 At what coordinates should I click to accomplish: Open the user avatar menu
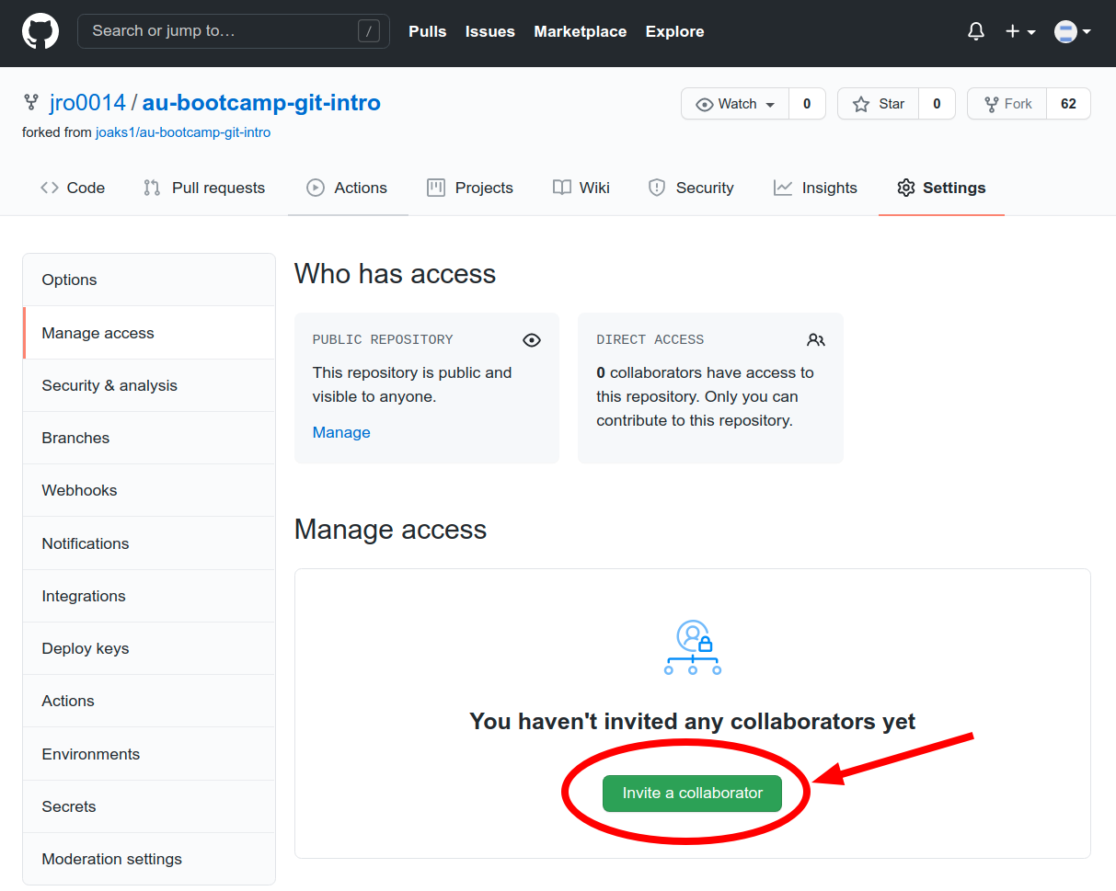tap(1073, 31)
